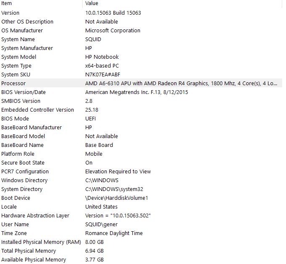Select the OS Manufacturer row label
This screenshot has height=264, width=286.
(x=22, y=31)
